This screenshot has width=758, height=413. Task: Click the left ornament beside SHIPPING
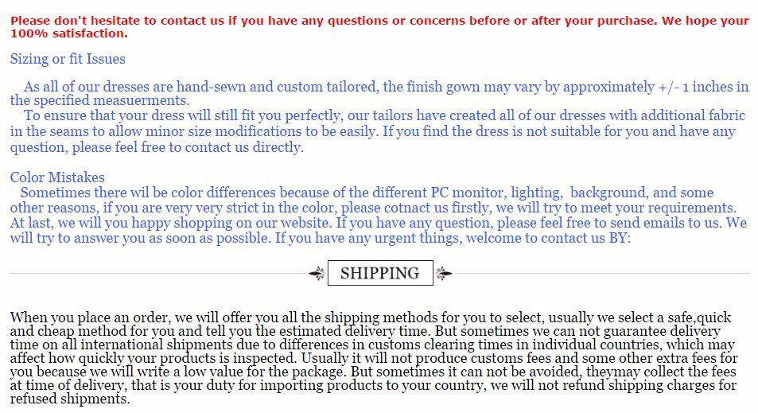(x=317, y=274)
